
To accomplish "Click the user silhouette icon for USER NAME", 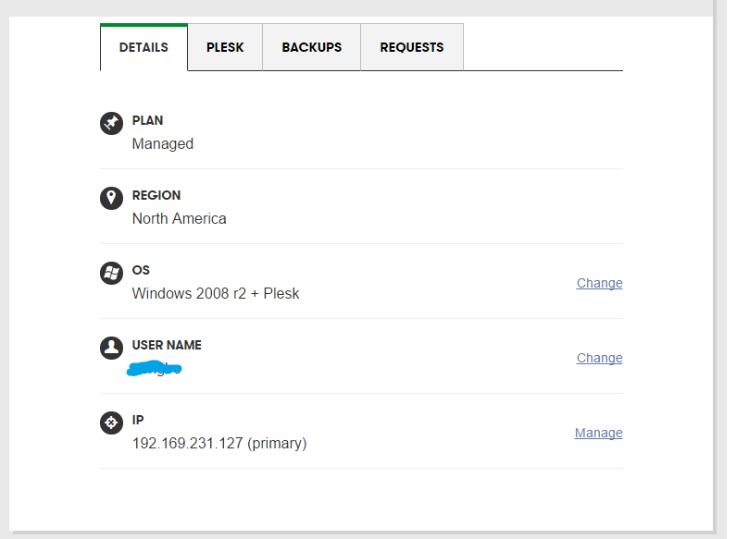I will tap(111, 348).
